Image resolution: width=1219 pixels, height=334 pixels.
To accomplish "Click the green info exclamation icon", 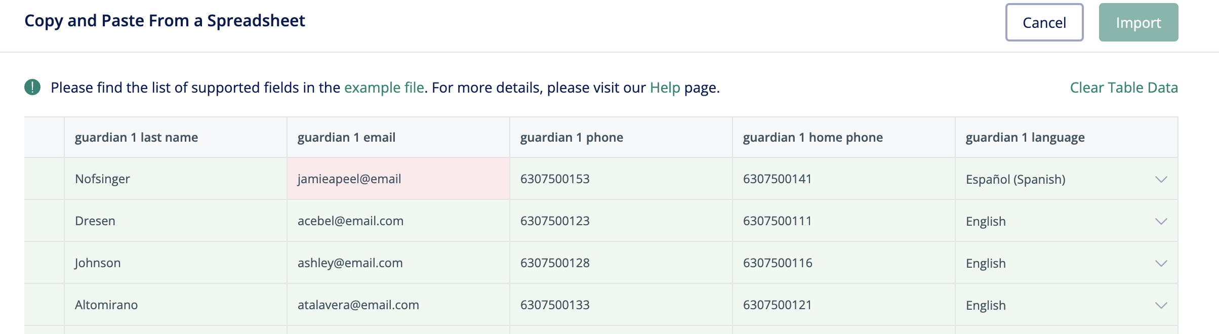I will pyautogui.click(x=32, y=88).
